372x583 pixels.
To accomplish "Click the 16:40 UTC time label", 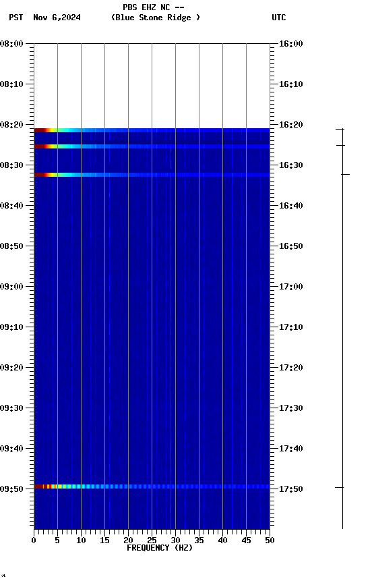I will click(x=291, y=206).
